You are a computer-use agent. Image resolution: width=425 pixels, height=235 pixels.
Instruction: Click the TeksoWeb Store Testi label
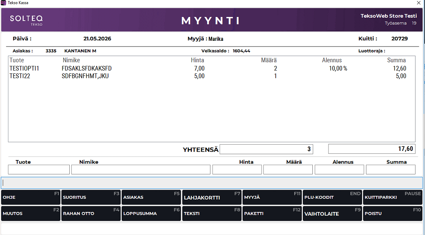388,16
